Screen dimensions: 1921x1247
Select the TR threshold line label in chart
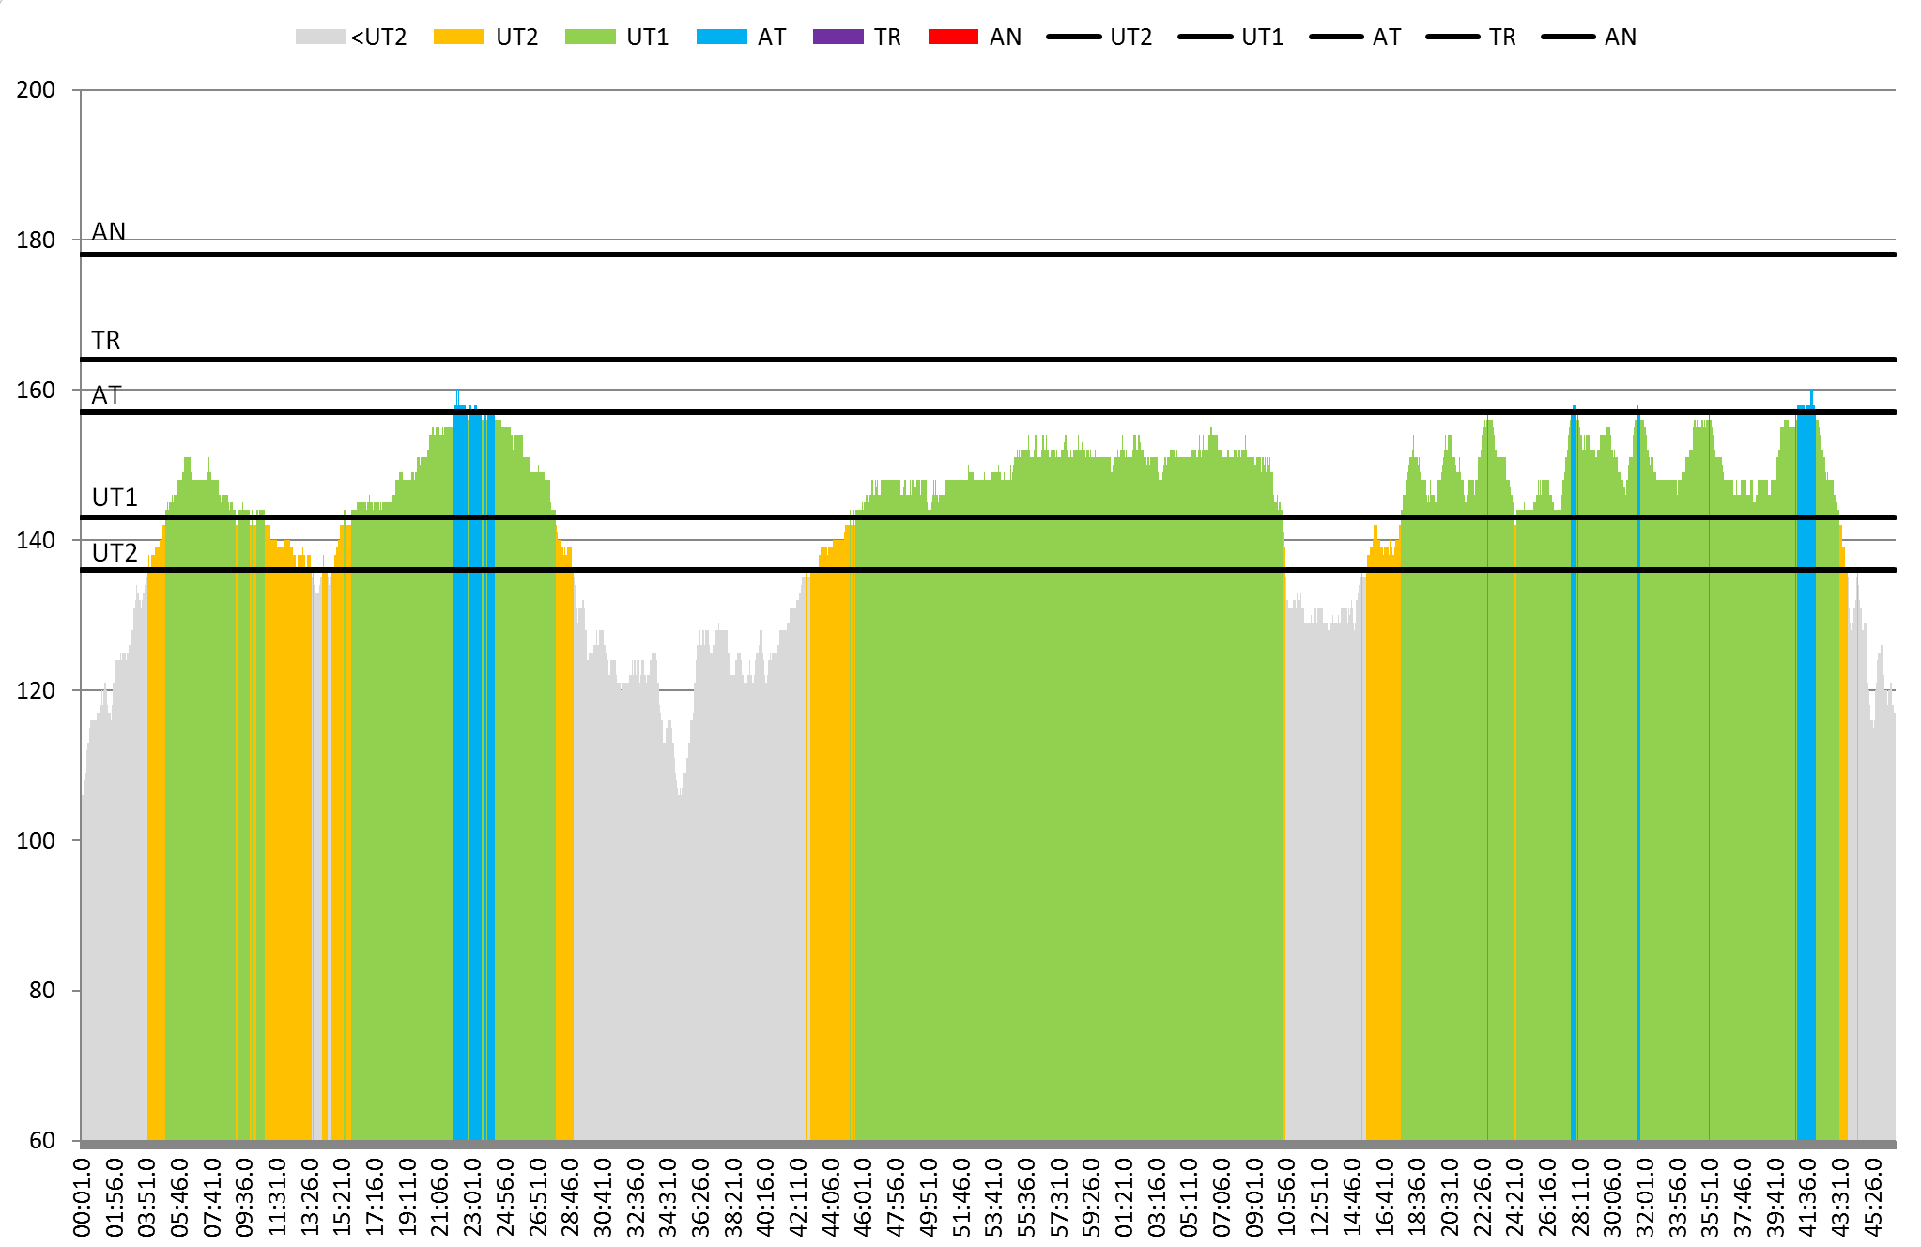pos(106,341)
